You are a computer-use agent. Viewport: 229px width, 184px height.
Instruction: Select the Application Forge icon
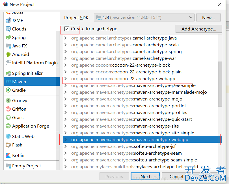[8, 126]
